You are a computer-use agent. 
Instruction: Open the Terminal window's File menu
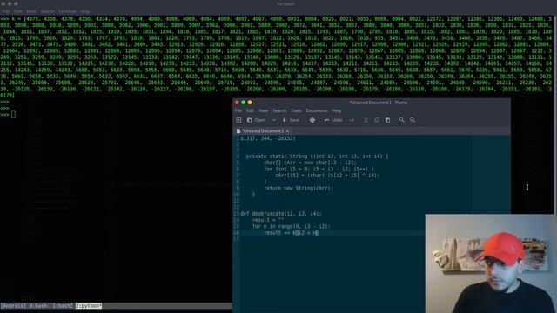[x=6, y=11]
